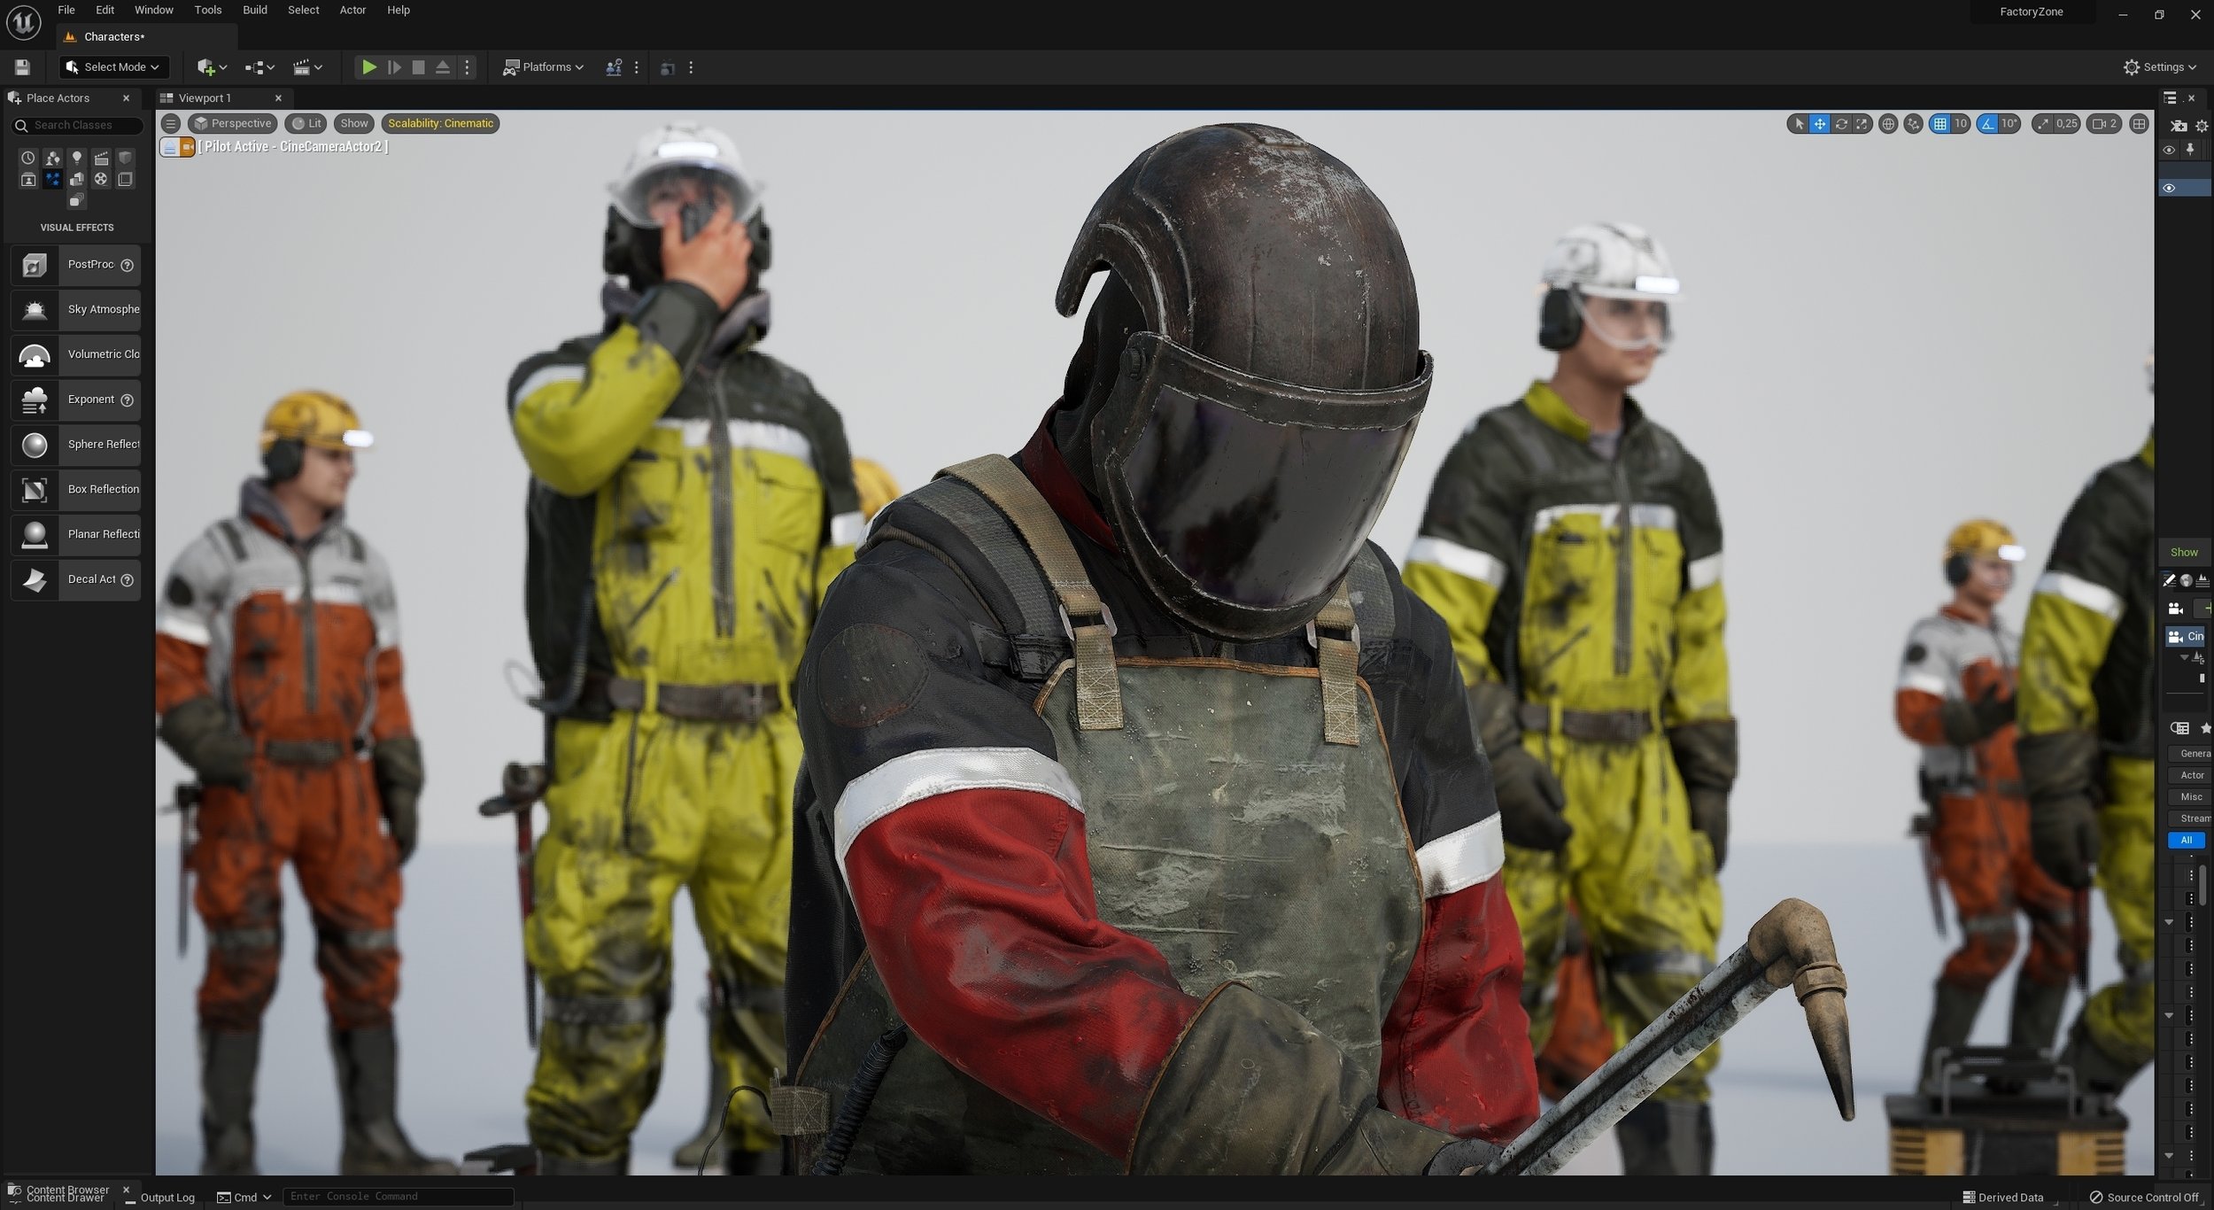Viewport: 2214px width, 1210px height.
Task: Select PostProcess Volume actor
Action: 75,265
